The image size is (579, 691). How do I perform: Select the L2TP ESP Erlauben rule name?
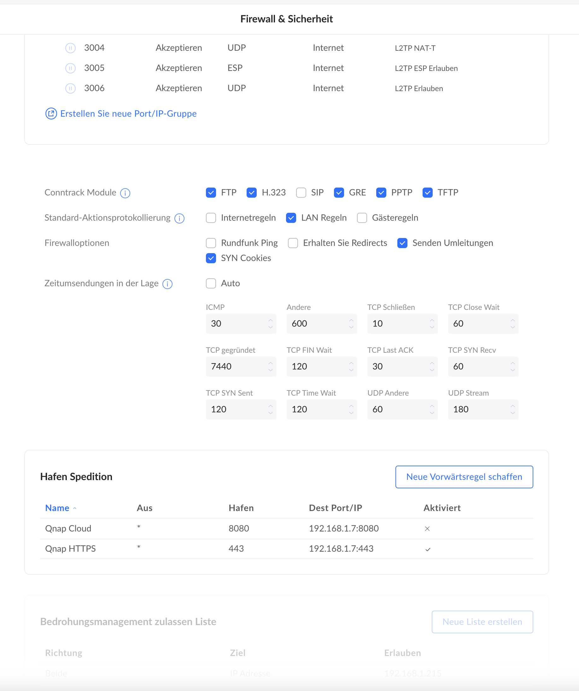tap(426, 68)
